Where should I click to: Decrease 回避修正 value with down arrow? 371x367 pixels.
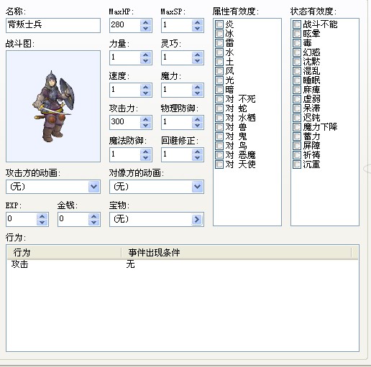tap(197, 158)
